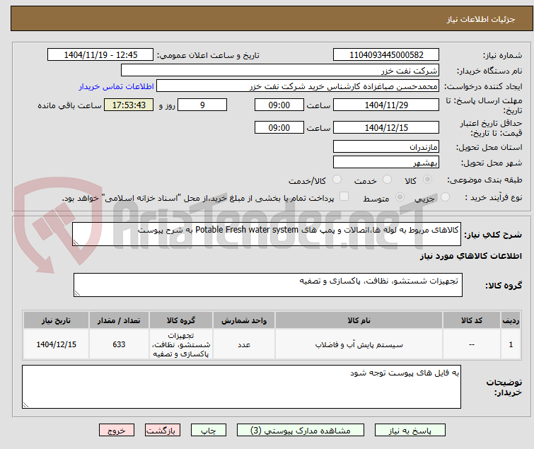Click the delivery city field بهشهر
Screen dimensions: 534x449
pyautogui.click(x=386, y=163)
